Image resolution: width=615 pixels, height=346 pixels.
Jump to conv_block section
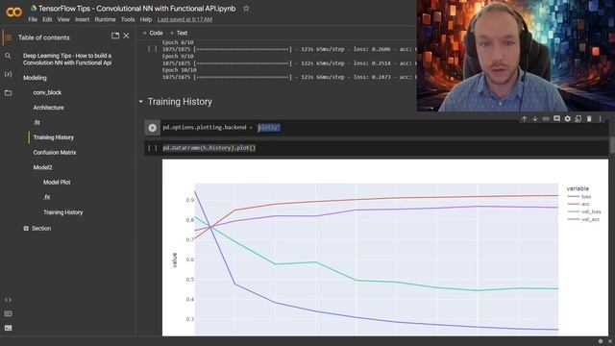click(47, 92)
